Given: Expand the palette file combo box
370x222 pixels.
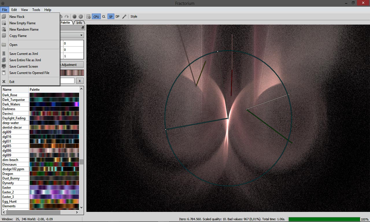Looking at the screenshot, I should coord(81,35).
